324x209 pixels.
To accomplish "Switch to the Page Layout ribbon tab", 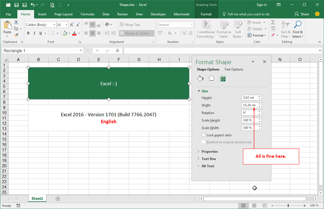I will coord(63,14).
